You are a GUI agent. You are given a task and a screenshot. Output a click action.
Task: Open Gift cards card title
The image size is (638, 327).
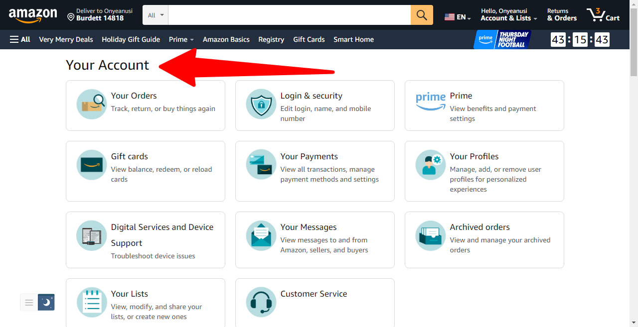pos(129,156)
